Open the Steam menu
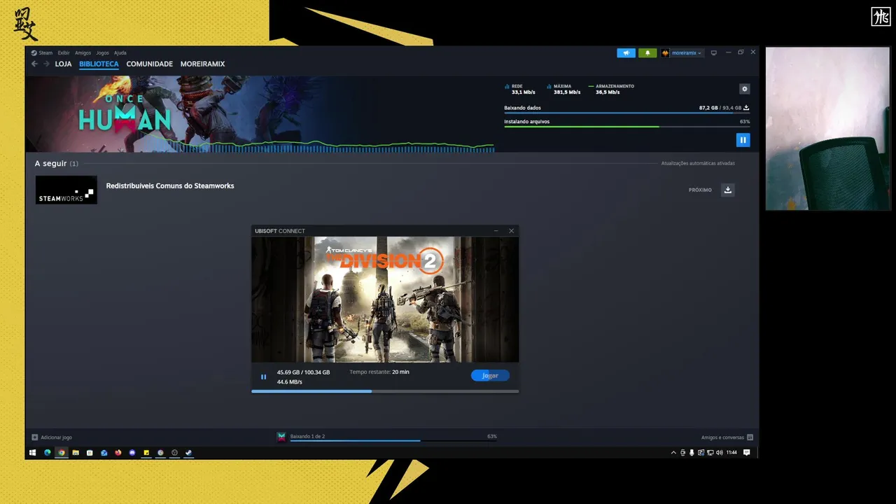The width and height of the screenshot is (896, 504). click(42, 52)
